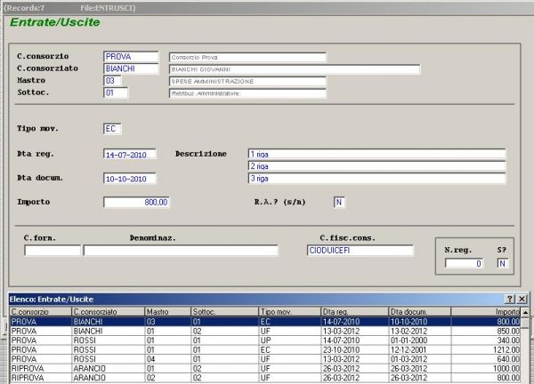534x384 pixels.
Task: Click the Sottoc. field with value 01
Action: tap(116, 92)
